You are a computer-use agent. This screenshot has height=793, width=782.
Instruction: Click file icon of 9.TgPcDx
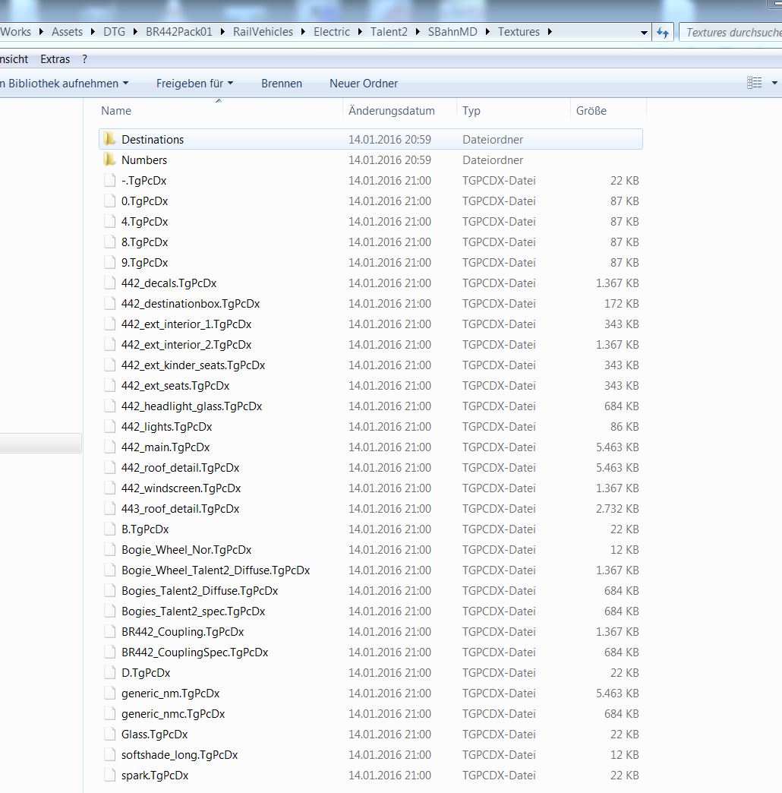109,262
